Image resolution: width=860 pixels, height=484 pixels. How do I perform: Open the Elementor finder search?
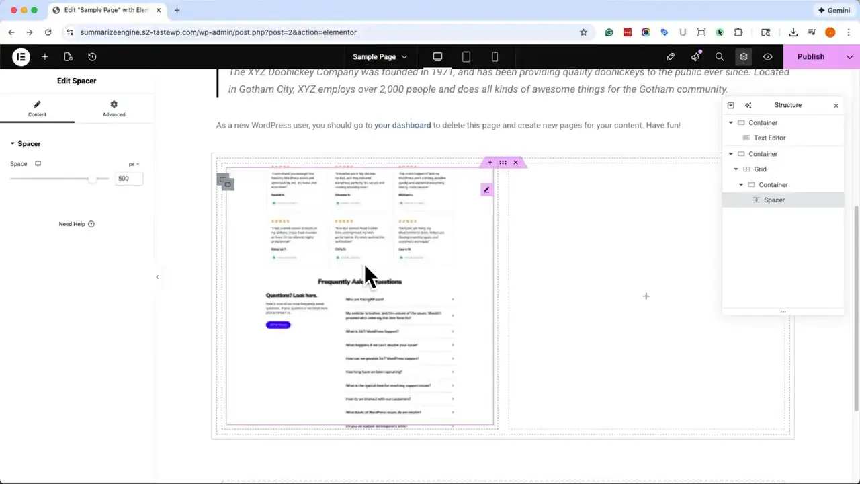pos(720,57)
